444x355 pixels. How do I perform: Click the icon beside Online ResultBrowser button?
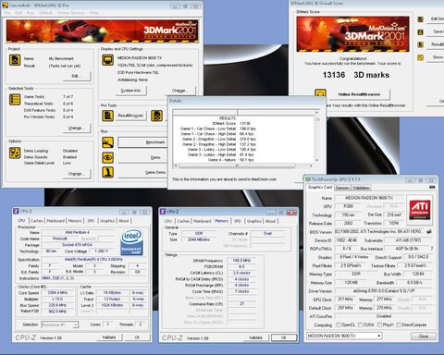pos(320,93)
